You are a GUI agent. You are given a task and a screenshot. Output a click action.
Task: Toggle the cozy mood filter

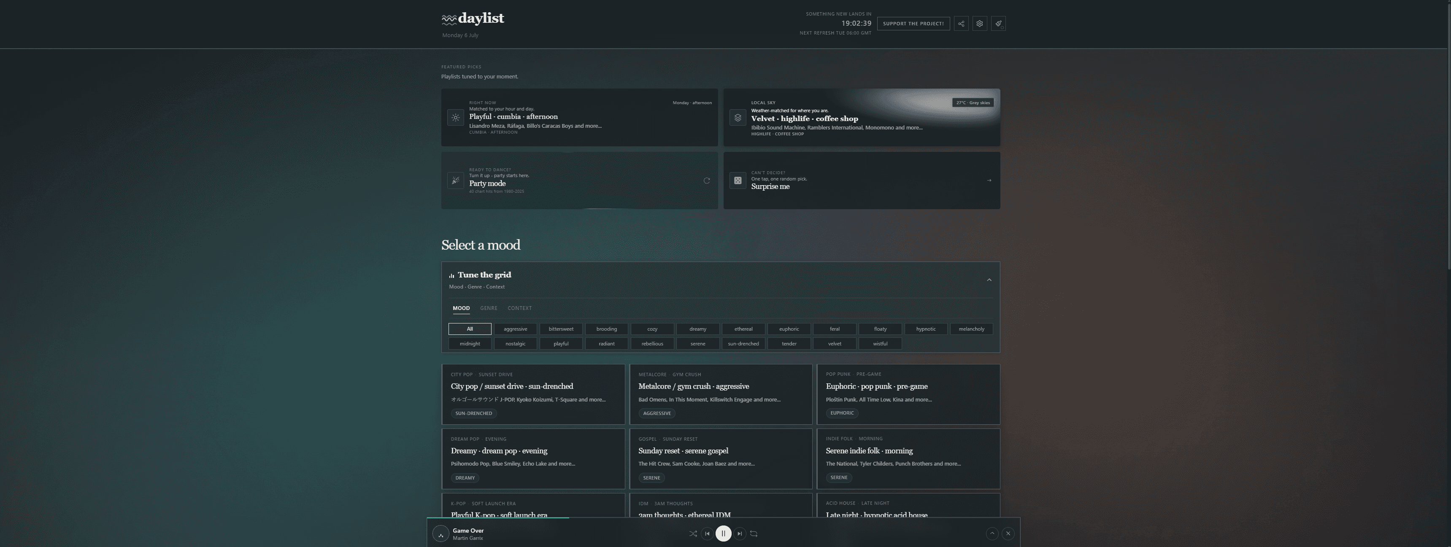652,329
